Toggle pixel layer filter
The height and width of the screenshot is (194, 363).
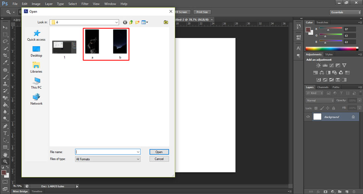click(329, 93)
